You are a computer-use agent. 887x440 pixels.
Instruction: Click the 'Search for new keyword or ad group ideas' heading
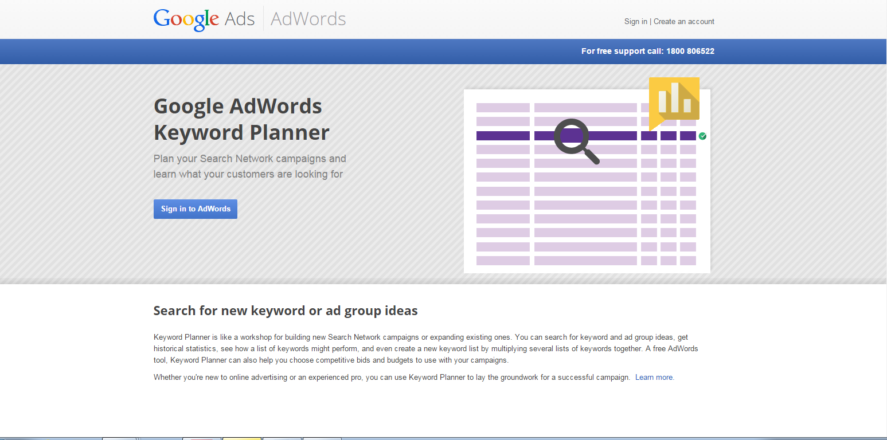point(286,311)
